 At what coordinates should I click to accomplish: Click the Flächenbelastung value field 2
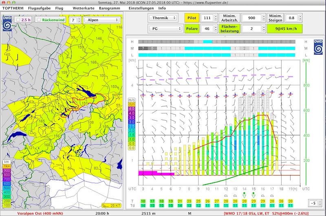tap(251, 29)
